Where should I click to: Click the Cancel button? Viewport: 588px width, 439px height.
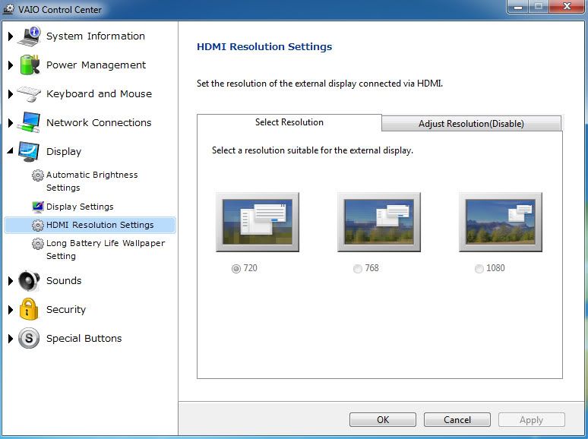[457, 419]
